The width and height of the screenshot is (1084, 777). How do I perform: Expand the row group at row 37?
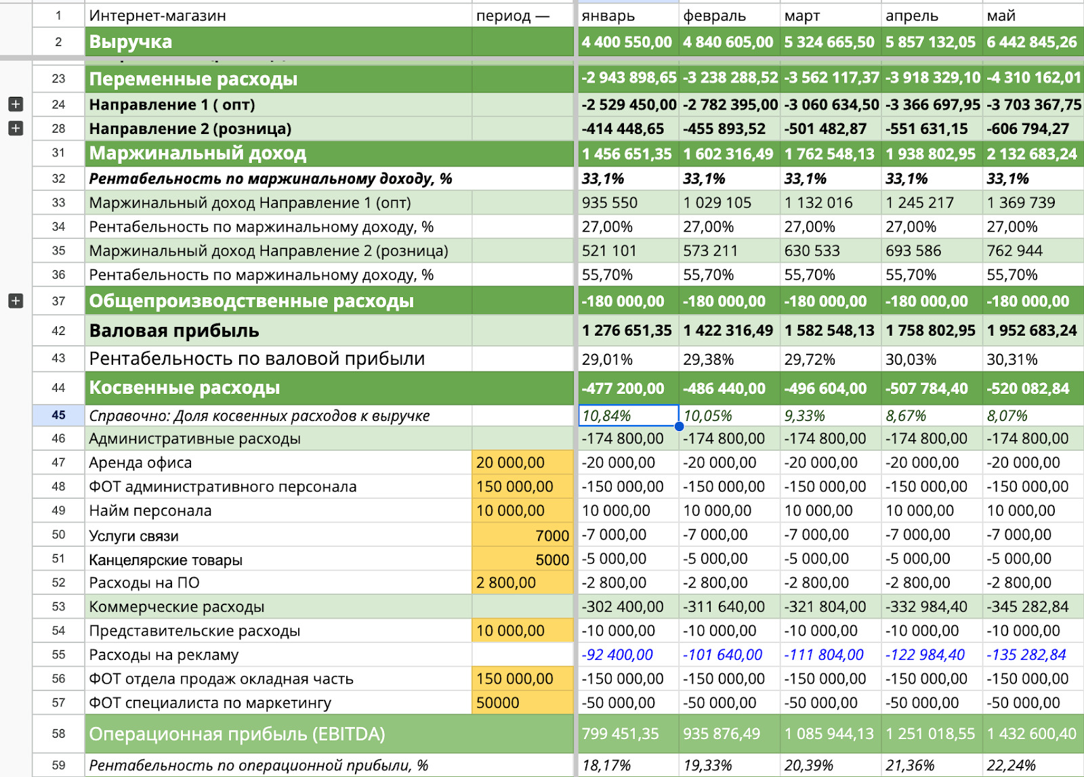click(x=16, y=301)
